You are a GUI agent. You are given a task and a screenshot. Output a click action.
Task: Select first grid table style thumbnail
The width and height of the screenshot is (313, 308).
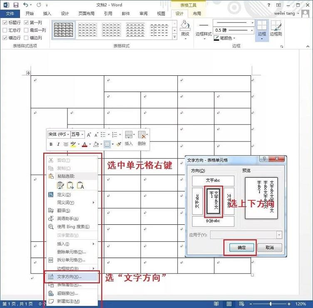(x=64, y=30)
